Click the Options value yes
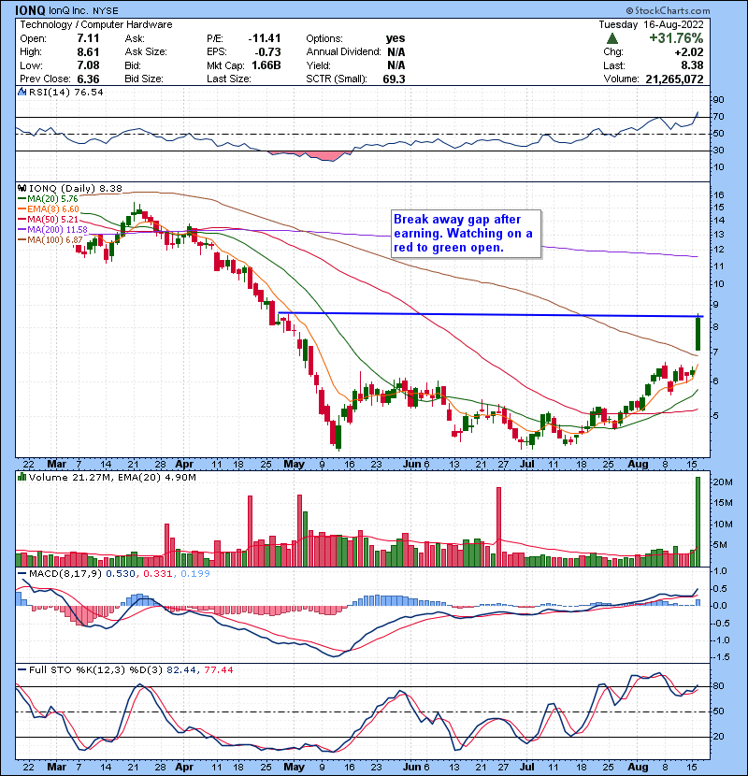 pyautogui.click(x=396, y=38)
